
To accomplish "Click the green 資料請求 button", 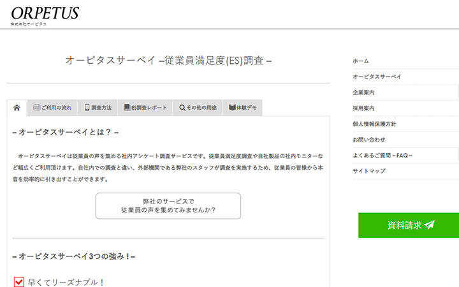I will click(409, 225).
